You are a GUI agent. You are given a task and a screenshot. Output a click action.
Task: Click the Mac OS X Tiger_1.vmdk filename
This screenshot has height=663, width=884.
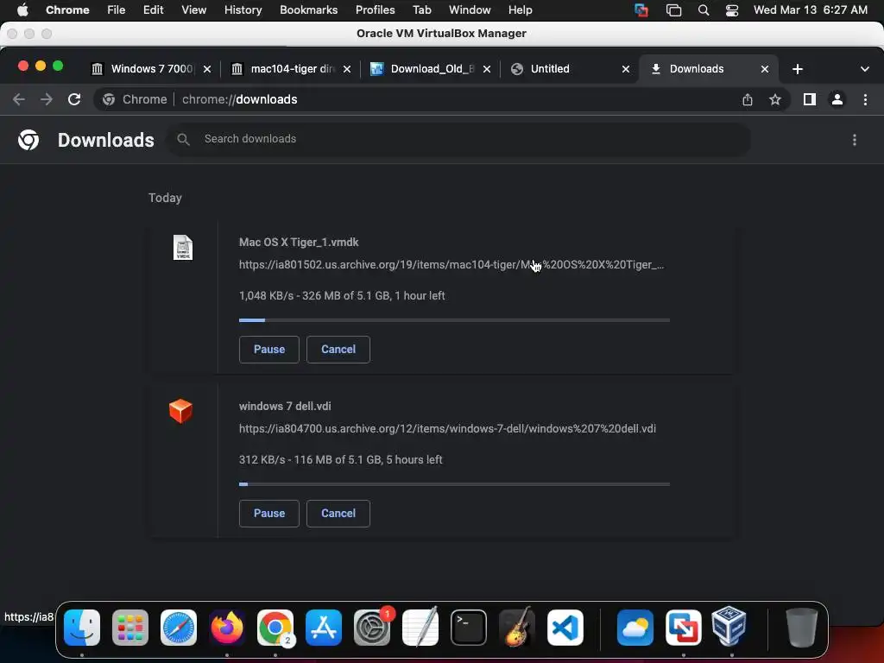(299, 243)
